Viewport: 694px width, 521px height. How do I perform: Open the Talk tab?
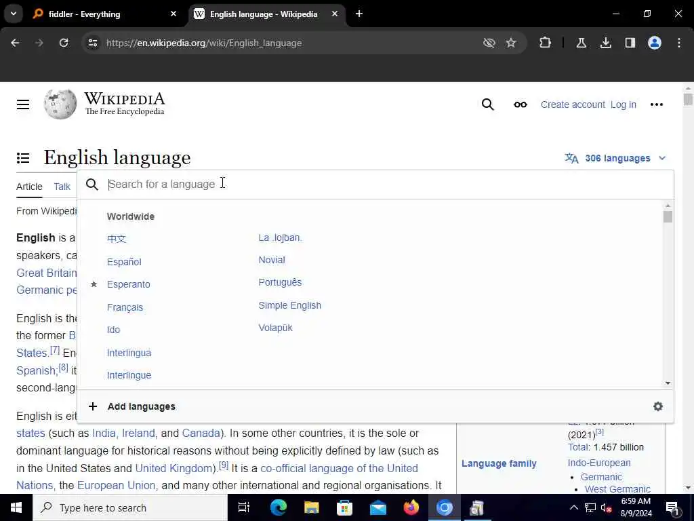pyautogui.click(x=62, y=187)
